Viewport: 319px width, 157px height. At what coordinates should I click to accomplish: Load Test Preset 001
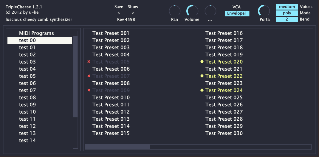(111, 33)
